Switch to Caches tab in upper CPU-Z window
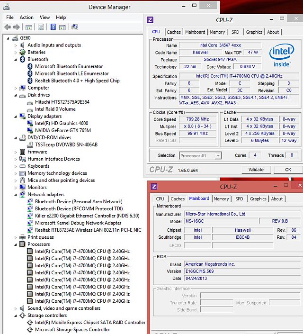 (174, 32)
